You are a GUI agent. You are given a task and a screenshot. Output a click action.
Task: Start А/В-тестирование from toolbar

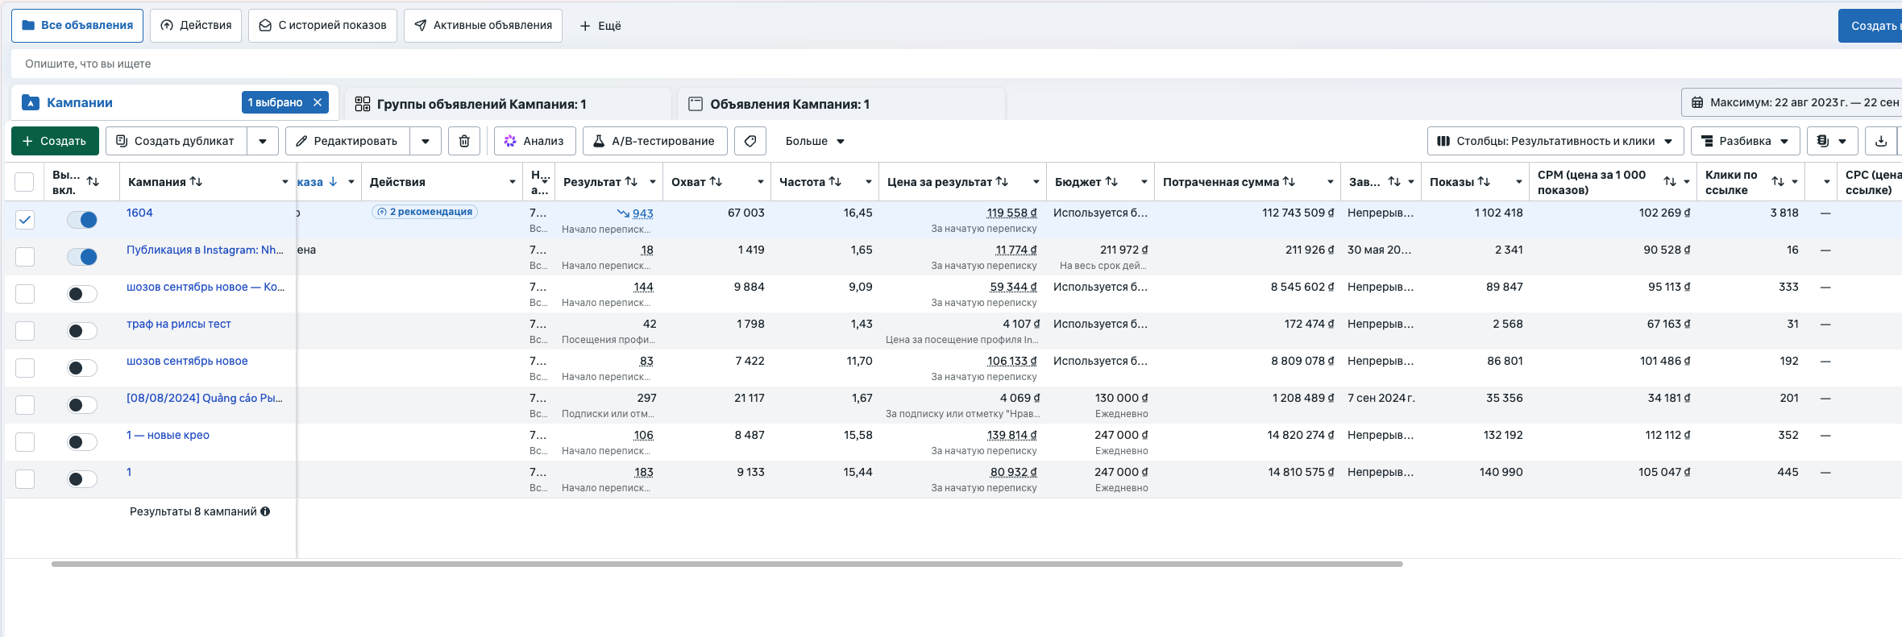[654, 141]
